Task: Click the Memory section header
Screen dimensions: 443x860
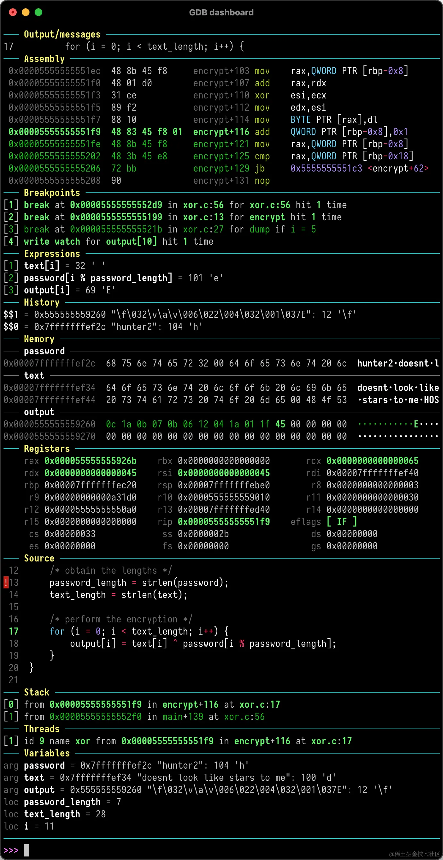Action: pos(39,339)
